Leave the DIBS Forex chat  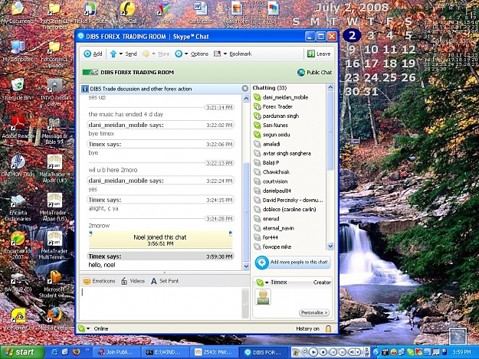pos(319,54)
